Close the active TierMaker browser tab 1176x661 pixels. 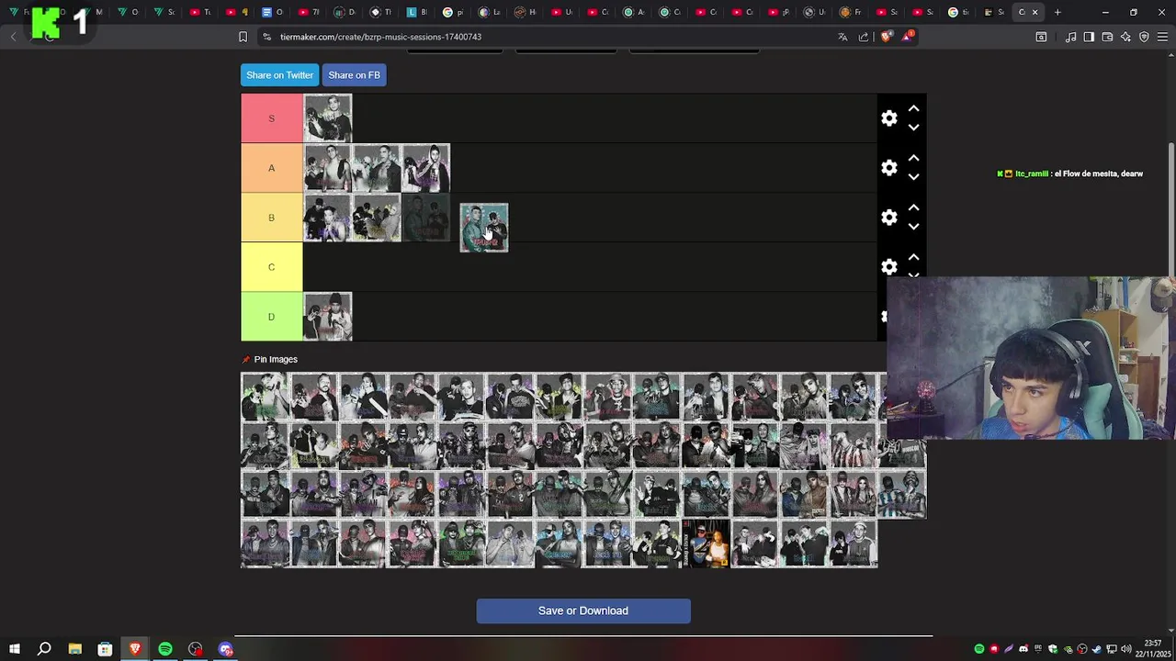click(1035, 12)
